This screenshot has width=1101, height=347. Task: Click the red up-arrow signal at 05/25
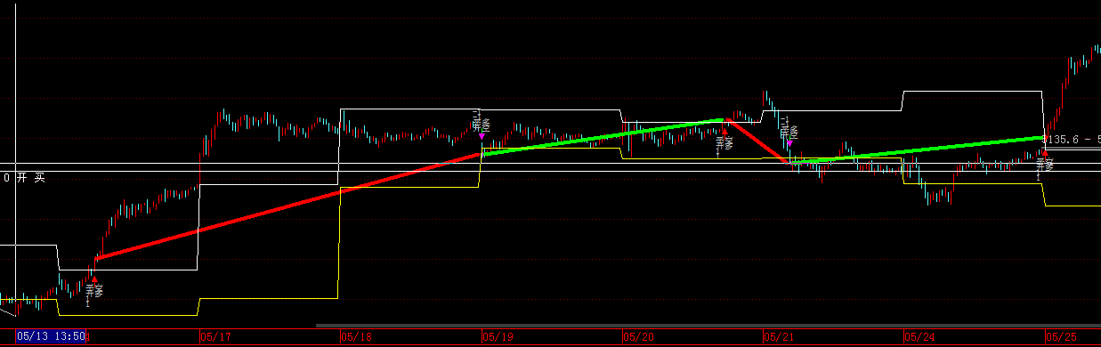click(1045, 153)
